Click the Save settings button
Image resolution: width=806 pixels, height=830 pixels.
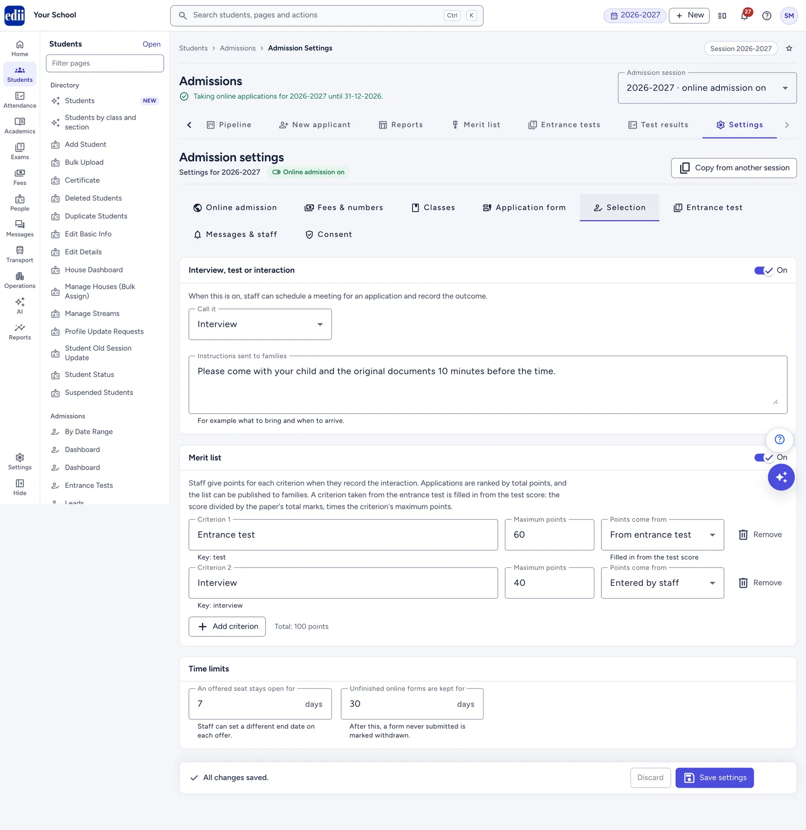[x=714, y=778]
